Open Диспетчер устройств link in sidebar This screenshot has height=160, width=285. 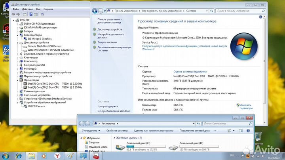pos(110,29)
